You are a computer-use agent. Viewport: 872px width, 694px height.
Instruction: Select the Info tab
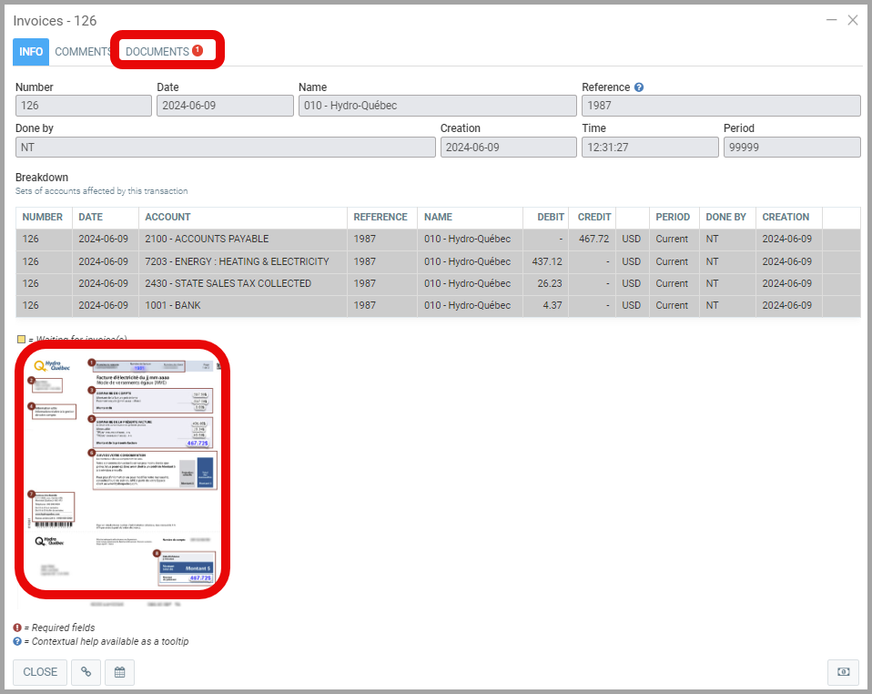click(31, 52)
